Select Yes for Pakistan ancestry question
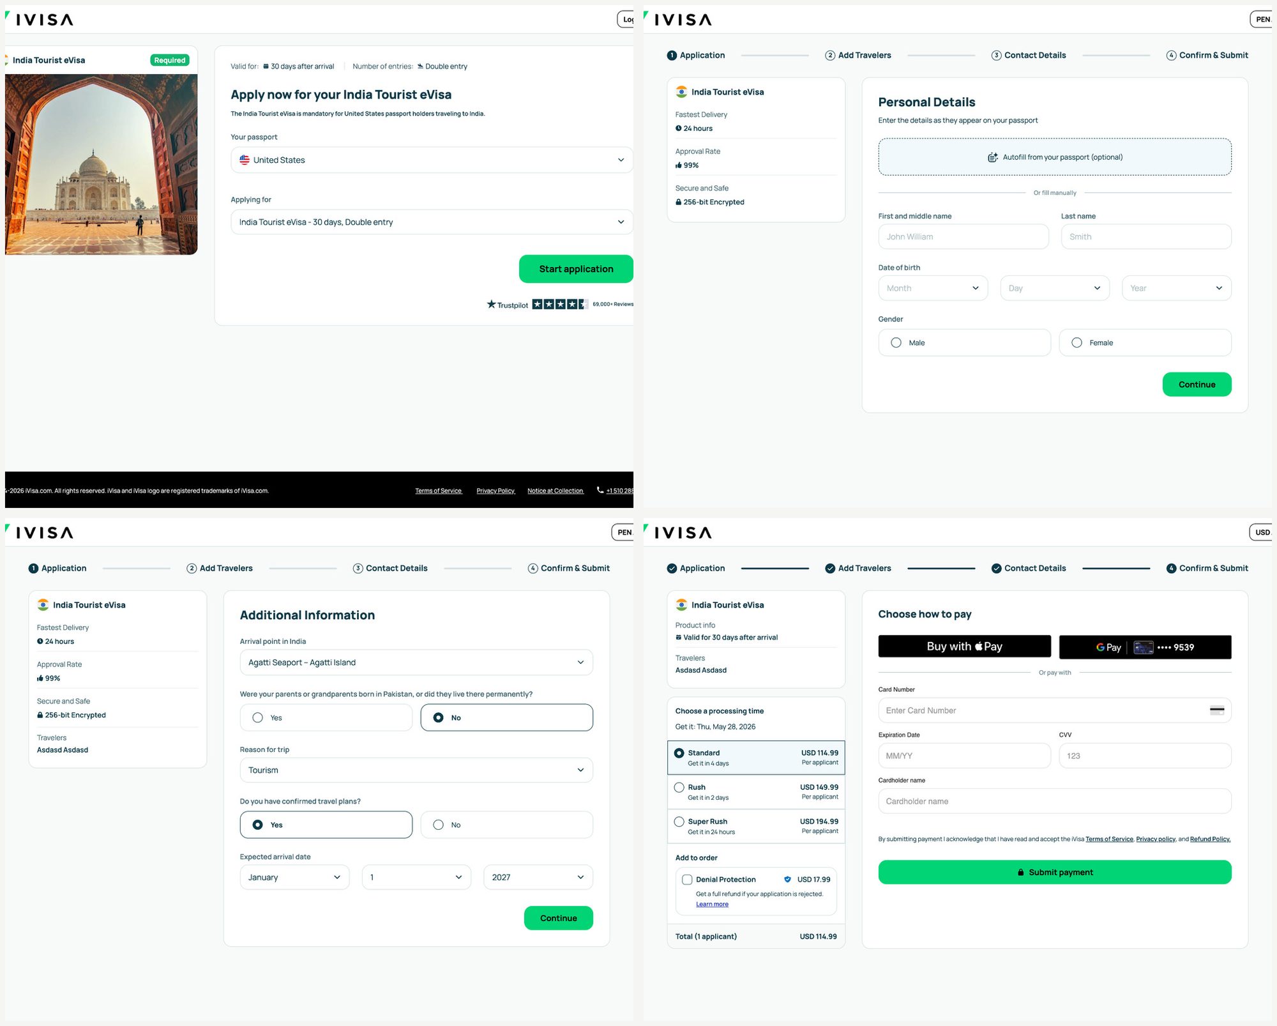This screenshot has width=1277, height=1026. pyautogui.click(x=326, y=717)
